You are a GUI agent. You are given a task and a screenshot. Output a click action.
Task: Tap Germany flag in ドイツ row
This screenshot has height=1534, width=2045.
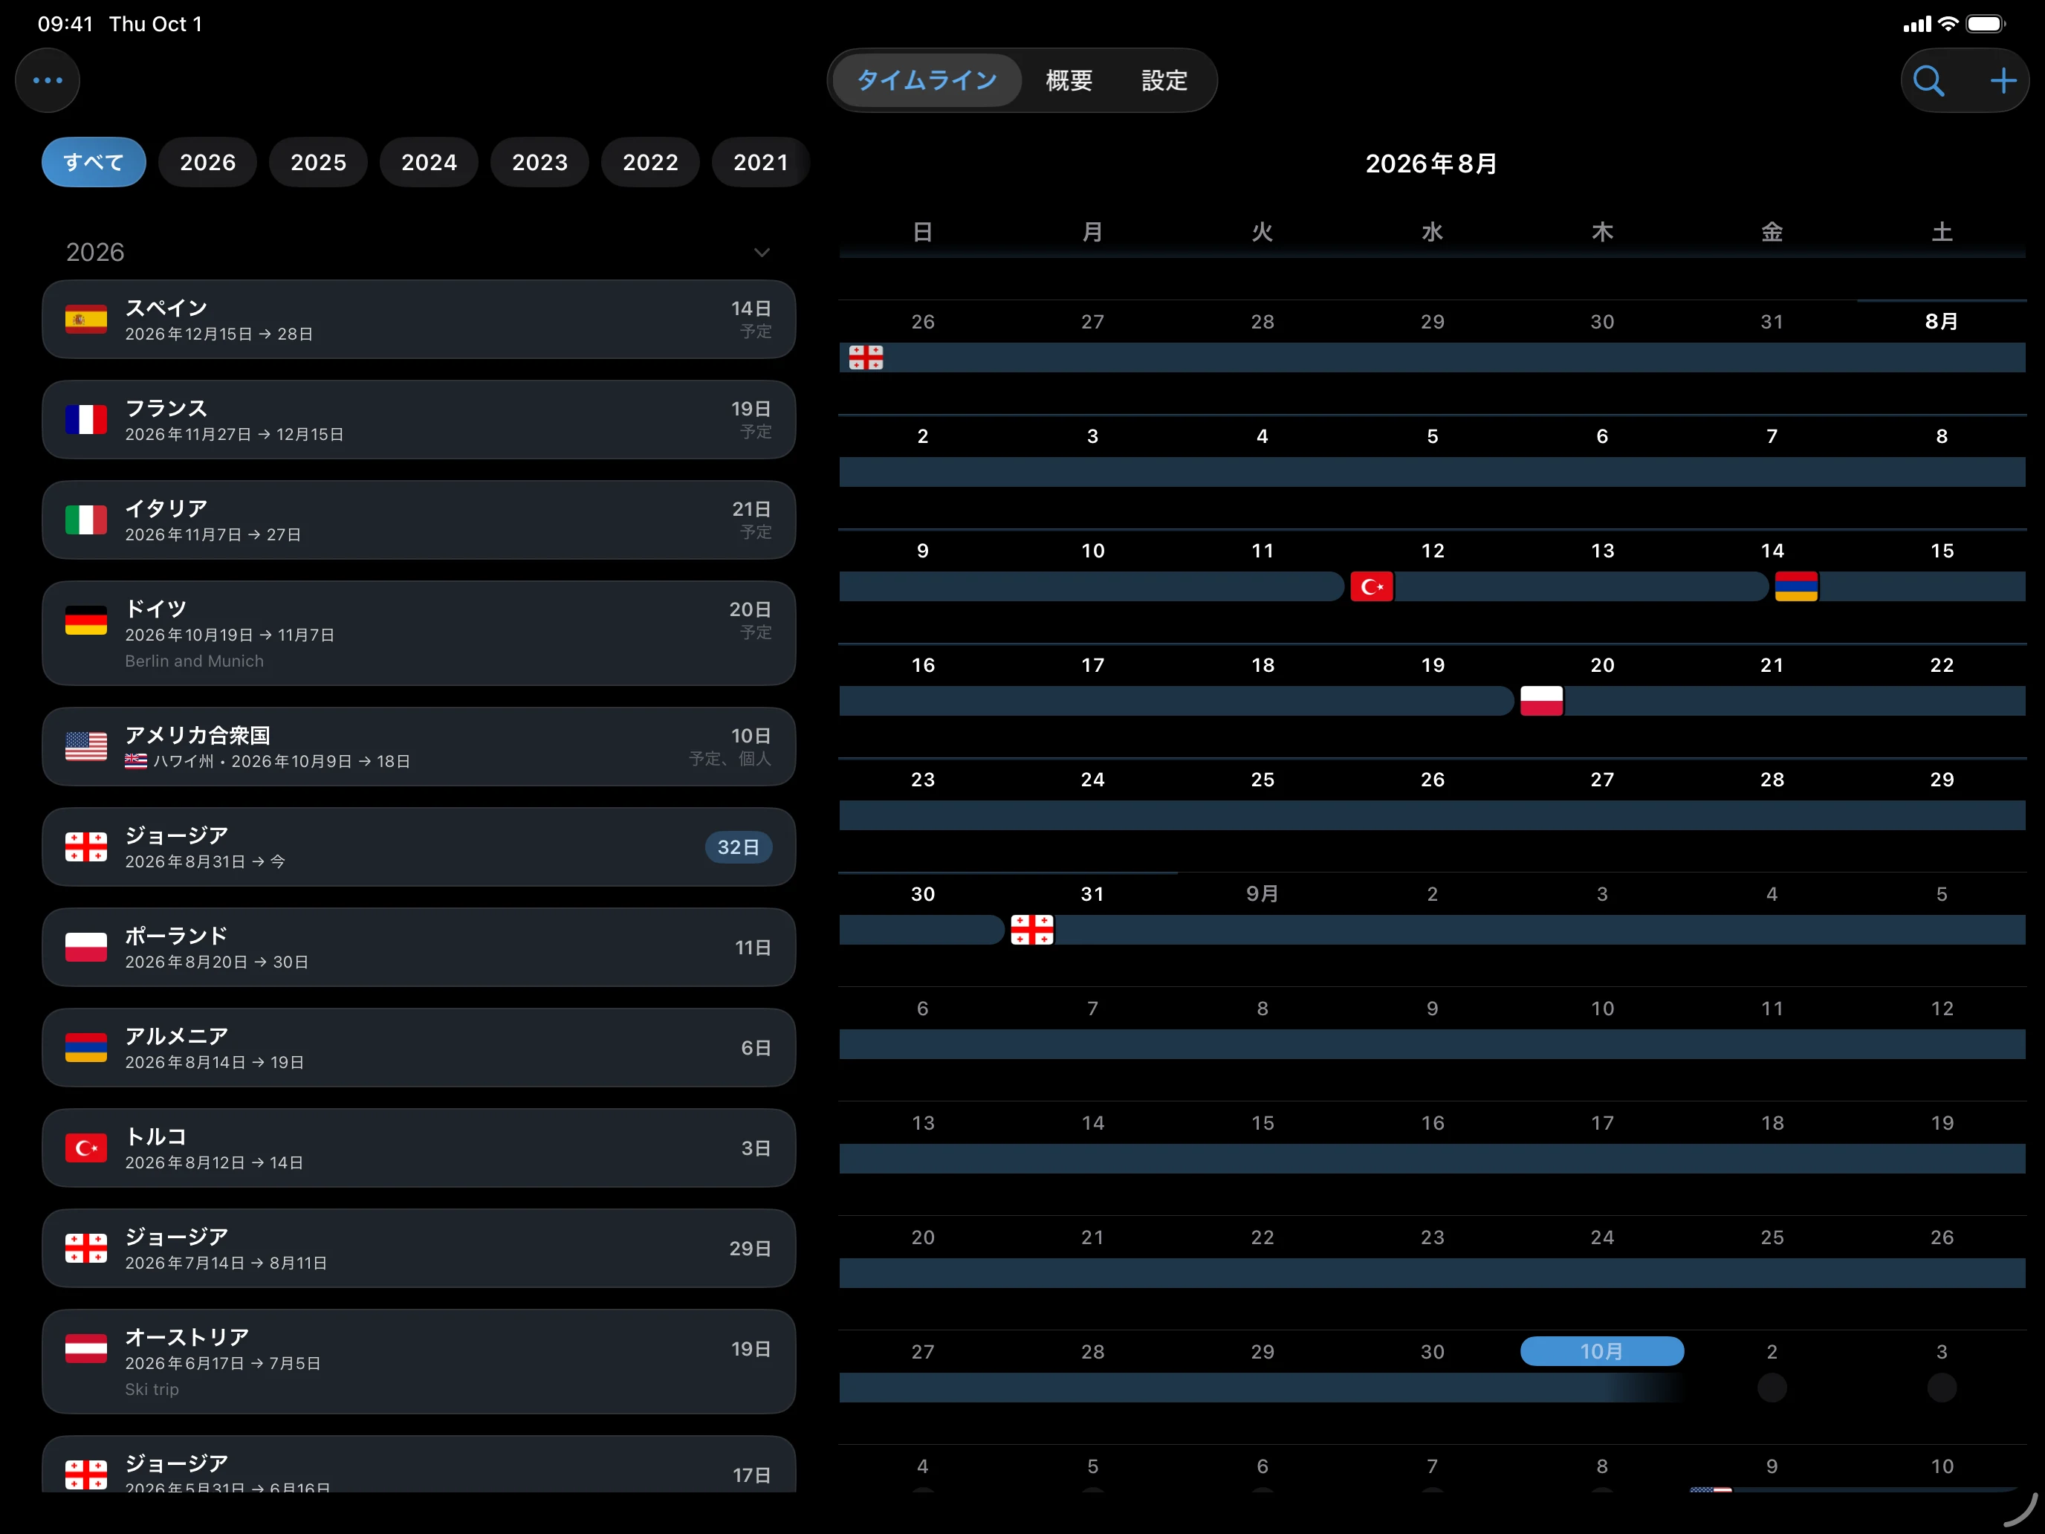pos(86,621)
